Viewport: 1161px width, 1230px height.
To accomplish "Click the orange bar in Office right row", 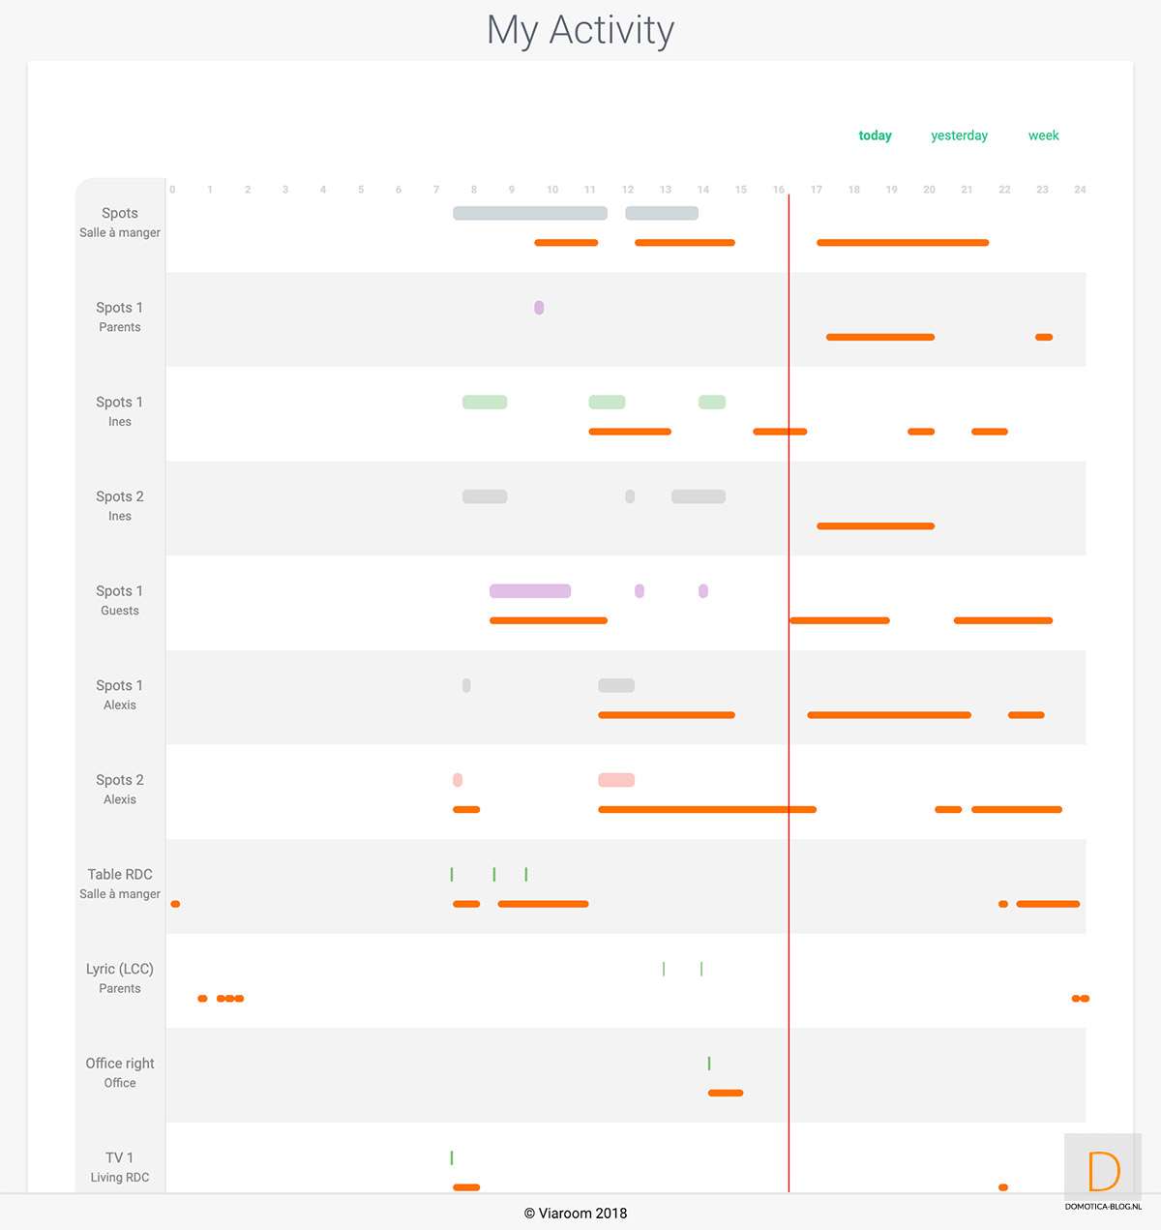I will click(726, 1093).
